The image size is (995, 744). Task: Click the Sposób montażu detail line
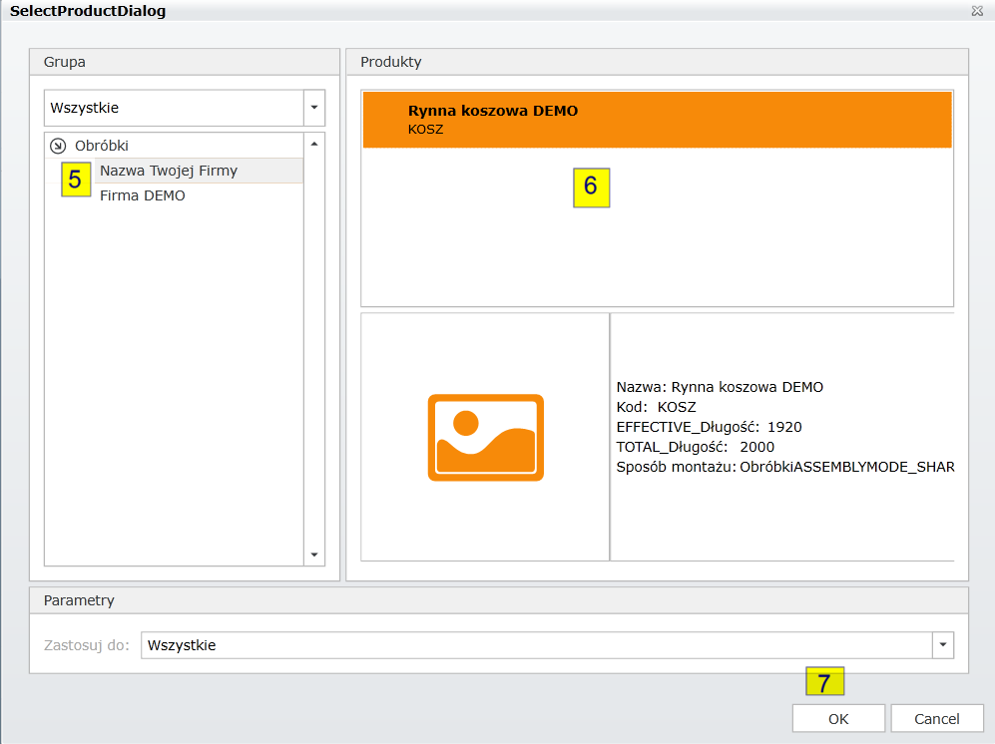pos(784,467)
